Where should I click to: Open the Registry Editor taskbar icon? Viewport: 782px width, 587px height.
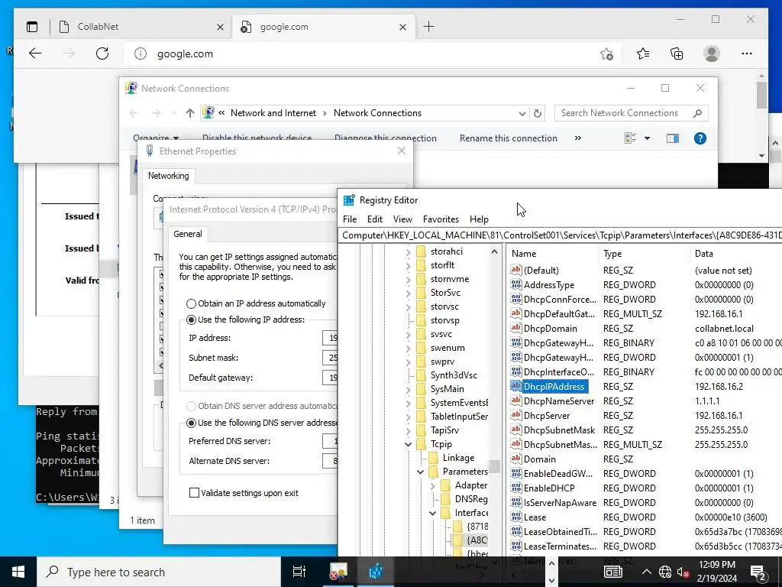point(375,572)
